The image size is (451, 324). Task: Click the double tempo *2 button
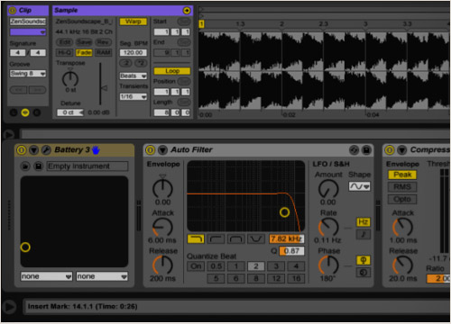pos(141,63)
